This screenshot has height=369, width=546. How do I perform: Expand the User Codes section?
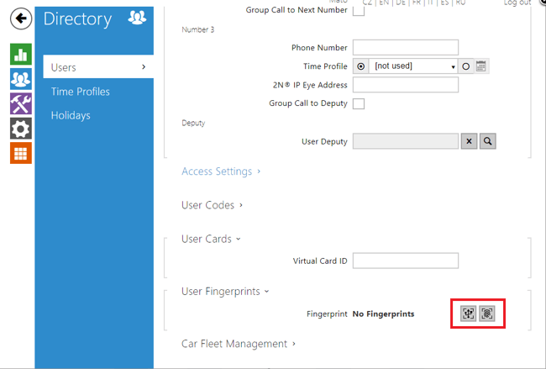212,205
